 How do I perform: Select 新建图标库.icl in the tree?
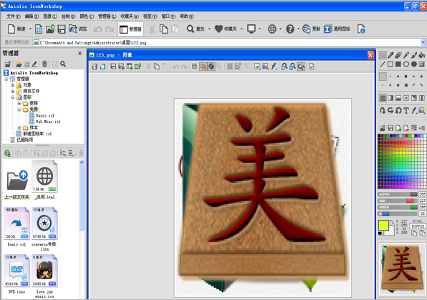[37, 134]
